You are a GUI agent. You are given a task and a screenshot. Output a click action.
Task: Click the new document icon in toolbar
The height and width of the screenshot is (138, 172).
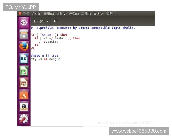click(x=56, y=21)
